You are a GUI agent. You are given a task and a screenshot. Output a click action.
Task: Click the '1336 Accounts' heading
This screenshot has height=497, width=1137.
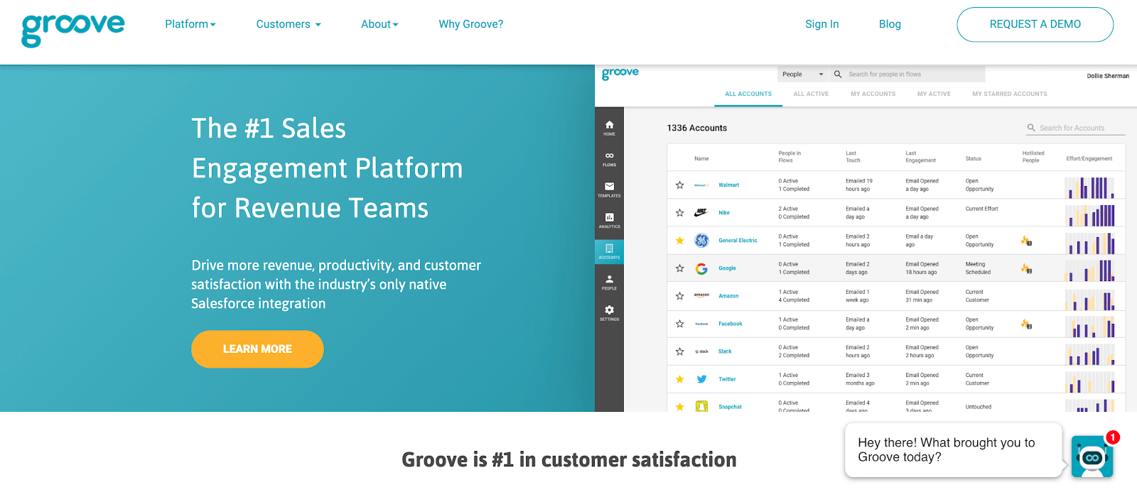point(697,128)
